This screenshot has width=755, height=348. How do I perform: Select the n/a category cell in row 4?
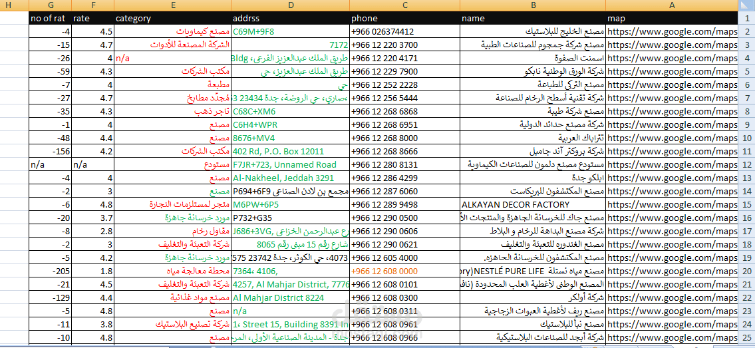click(x=172, y=59)
